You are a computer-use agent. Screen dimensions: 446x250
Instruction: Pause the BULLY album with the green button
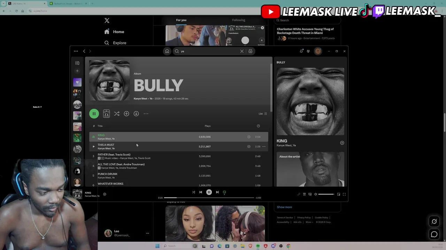[94, 114]
